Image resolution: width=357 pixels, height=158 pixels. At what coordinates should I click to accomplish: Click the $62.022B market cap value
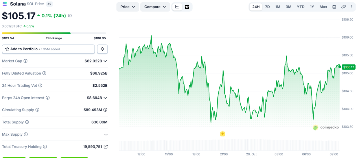click(93, 61)
